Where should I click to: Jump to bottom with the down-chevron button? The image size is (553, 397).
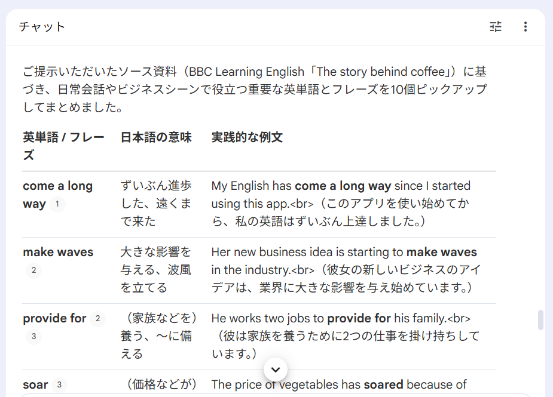[x=276, y=370]
